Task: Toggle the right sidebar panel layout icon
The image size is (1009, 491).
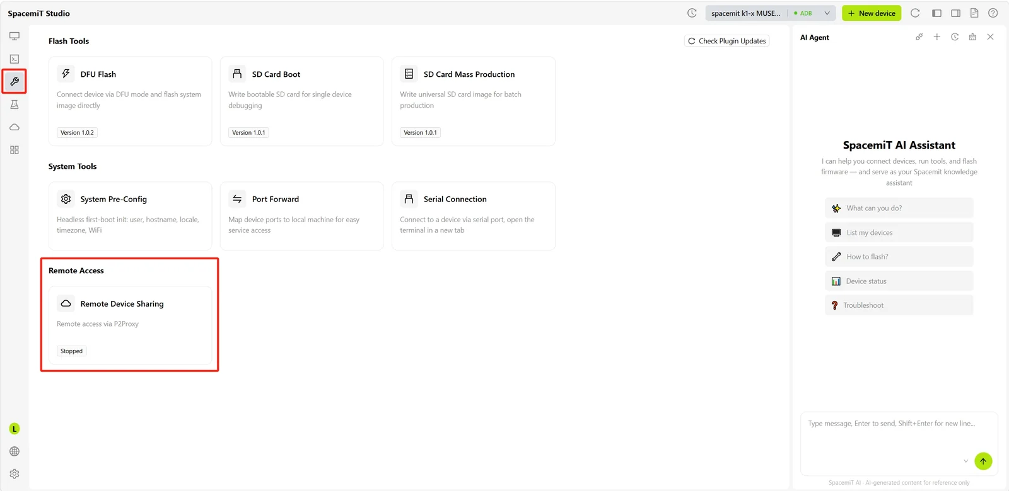Action: (956, 13)
